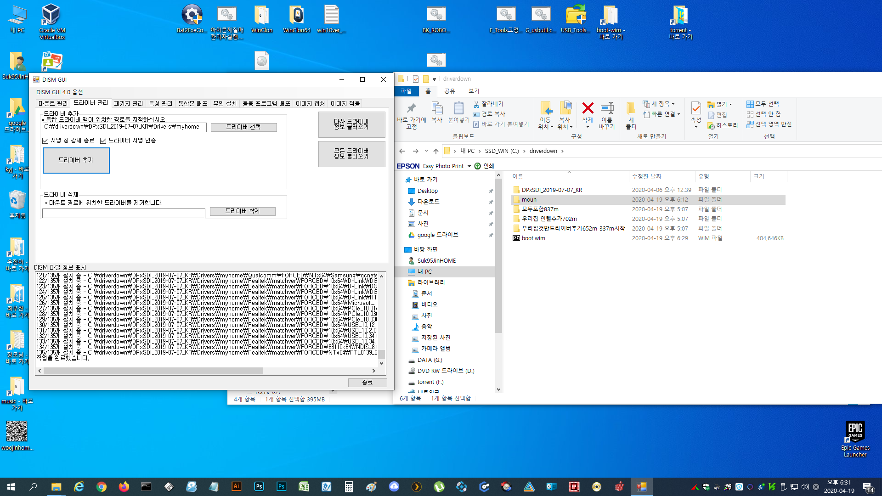Open the Easy Photo Print dropdown arrow
The image size is (882, 496).
(469, 166)
